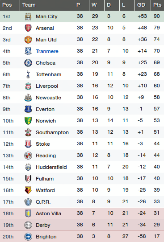The width and height of the screenshot is (164, 242).
Task: Click the Tottenham cockerel badge
Action: point(28,74)
